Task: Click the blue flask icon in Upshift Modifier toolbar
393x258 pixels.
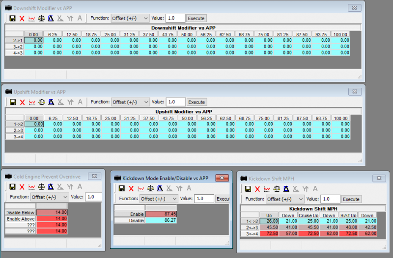Action: [51, 102]
